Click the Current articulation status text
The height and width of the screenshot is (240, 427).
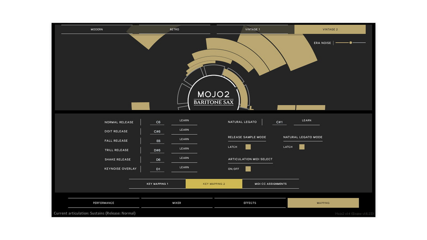click(x=95, y=213)
